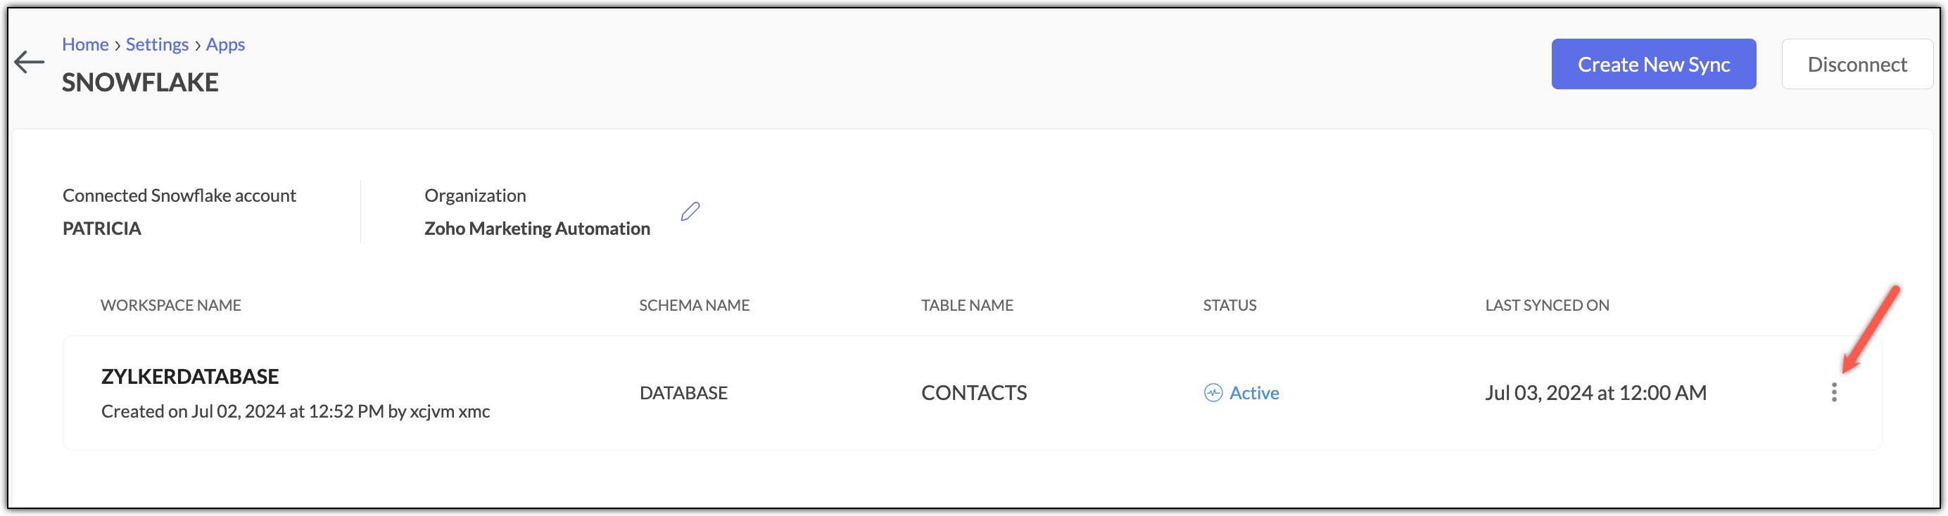The image size is (1948, 516).
Task: Click the TABLE NAME column header
Action: coord(967,305)
